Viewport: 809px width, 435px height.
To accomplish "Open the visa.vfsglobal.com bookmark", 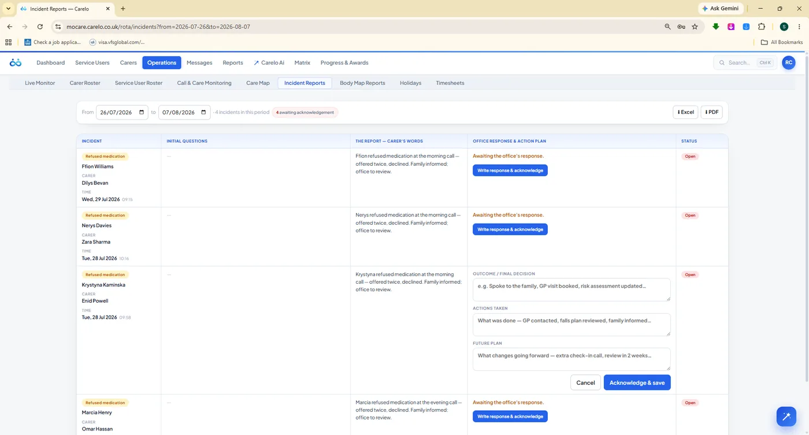I will click(x=117, y=42).
